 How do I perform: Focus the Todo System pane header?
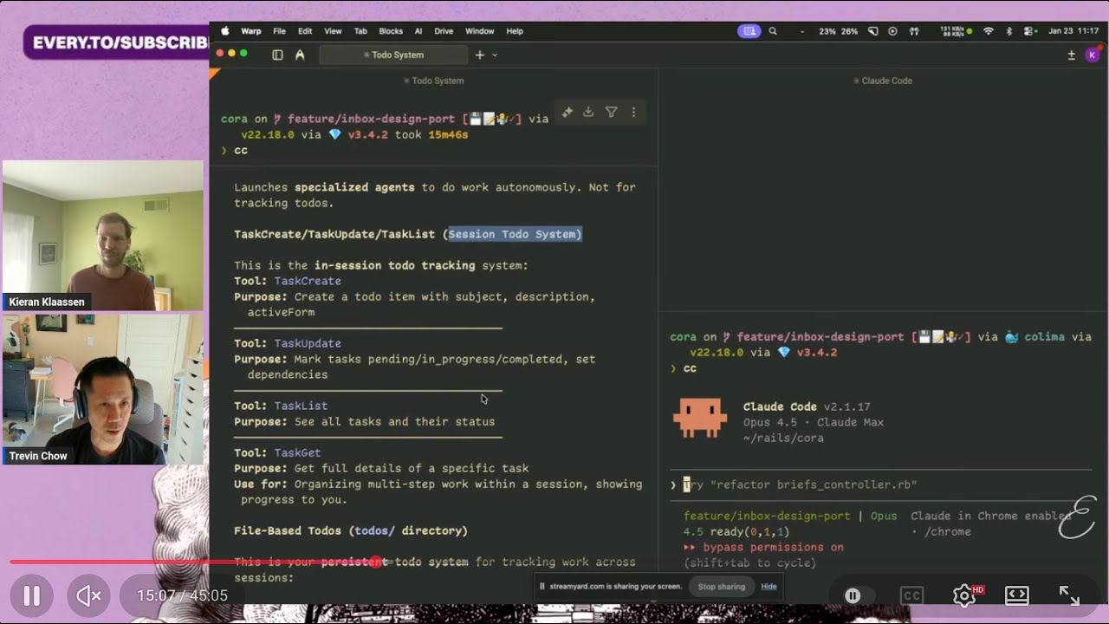433,81
